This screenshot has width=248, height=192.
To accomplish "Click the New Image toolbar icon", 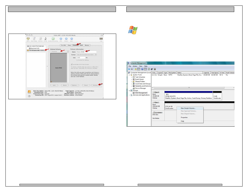I will [x=34, y=39].
